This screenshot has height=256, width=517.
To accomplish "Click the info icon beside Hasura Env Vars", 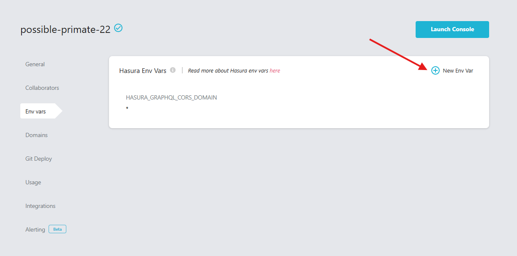I will point(173,70).
